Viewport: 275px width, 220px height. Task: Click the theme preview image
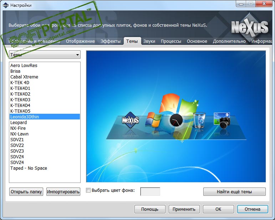(176, 116)
